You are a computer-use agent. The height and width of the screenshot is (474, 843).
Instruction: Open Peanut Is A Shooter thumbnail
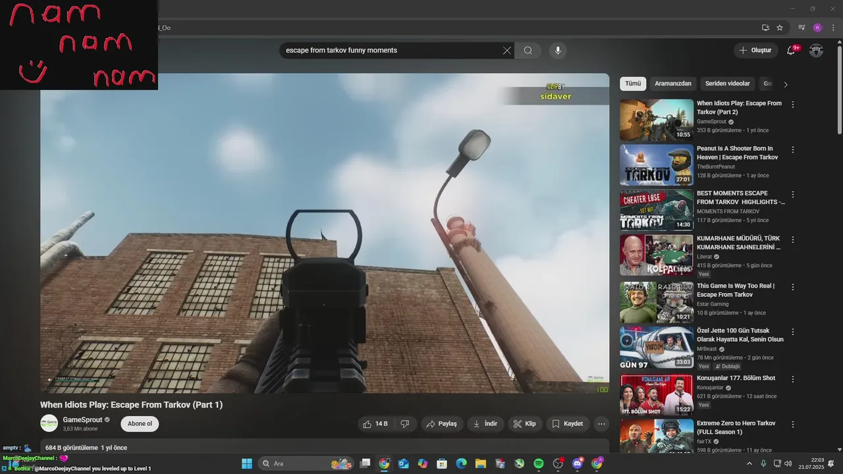coord(657,165)
